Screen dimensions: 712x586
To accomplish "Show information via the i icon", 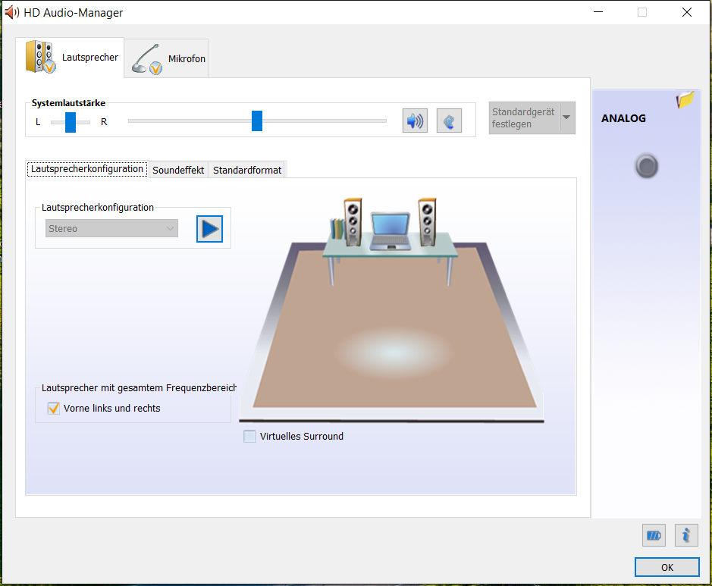I will coord(686,536).
